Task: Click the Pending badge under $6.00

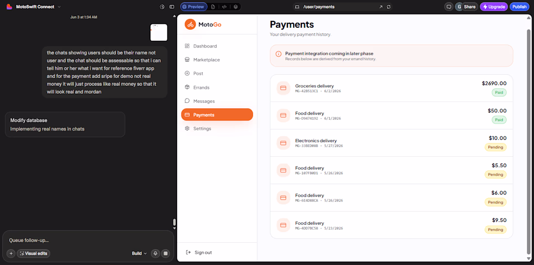Action: (496, 202)
